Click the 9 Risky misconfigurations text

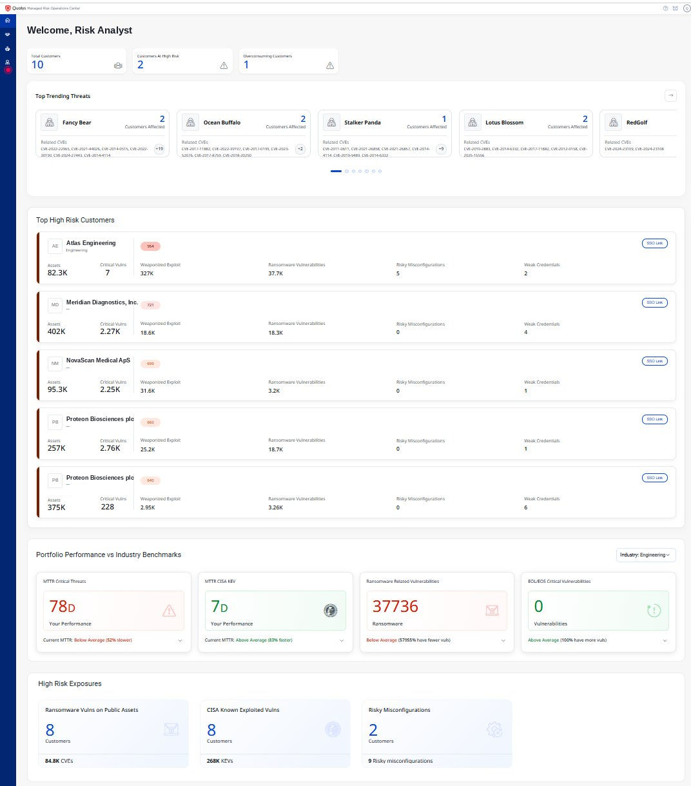(x=400, y=761)
